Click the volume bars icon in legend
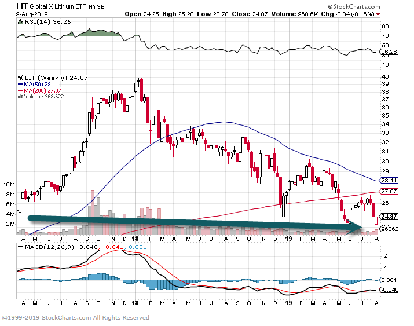The height and width of the screenshot is (326, 414). (x=20, y=96)
